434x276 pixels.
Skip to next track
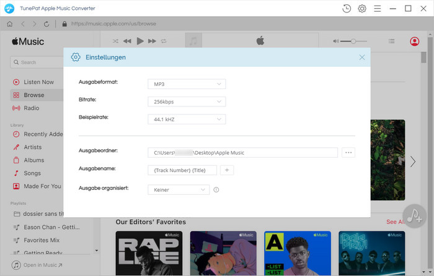pyautogui.click(x=152, y=41)
